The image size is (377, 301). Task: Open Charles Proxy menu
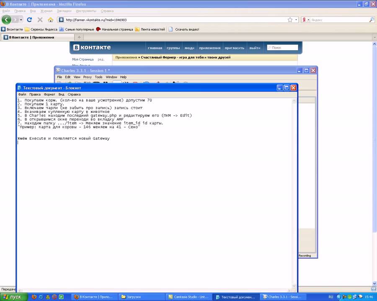[87, 77]
